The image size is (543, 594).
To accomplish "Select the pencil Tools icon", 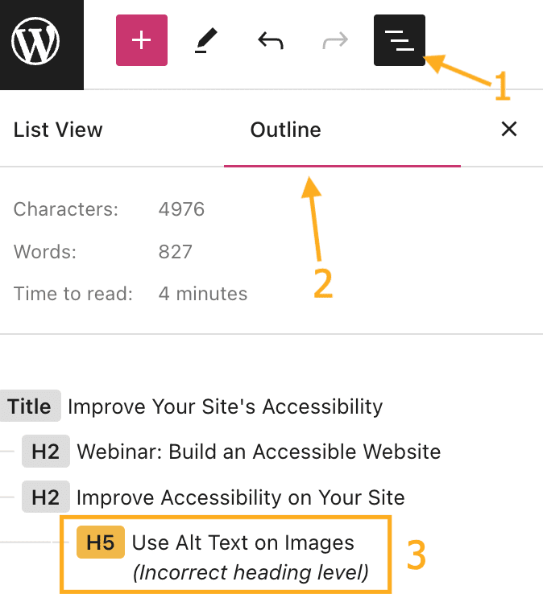I will [206, 40].
